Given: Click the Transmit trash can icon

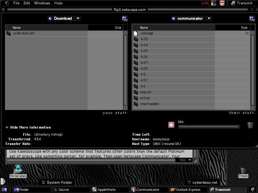Looking at the screenshot, I should (x=250, y=125).
